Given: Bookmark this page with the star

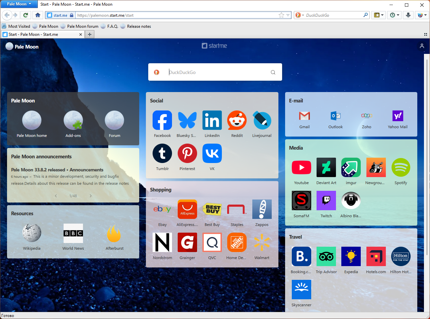Looking at the screenshot, I should point(281,15).
